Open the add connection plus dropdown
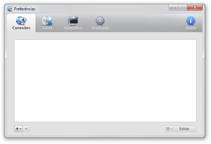 19,129
